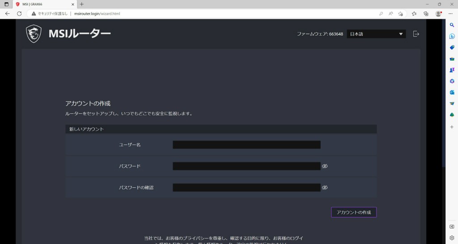Click the password key icon in address bar
Viewport: 458px width, 244px height.
coord(381,14)
